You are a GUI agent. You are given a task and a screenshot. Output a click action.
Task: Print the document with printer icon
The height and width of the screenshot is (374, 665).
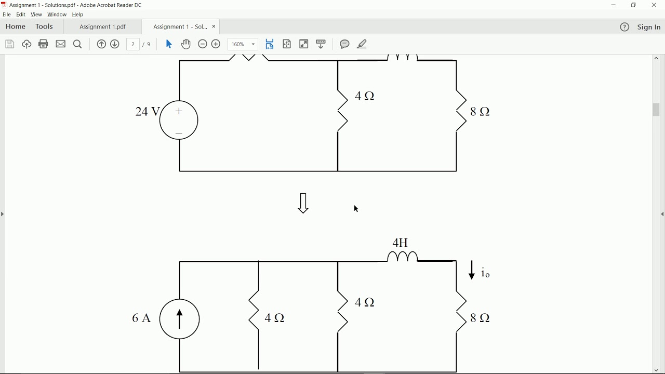[x=44, y=44]
